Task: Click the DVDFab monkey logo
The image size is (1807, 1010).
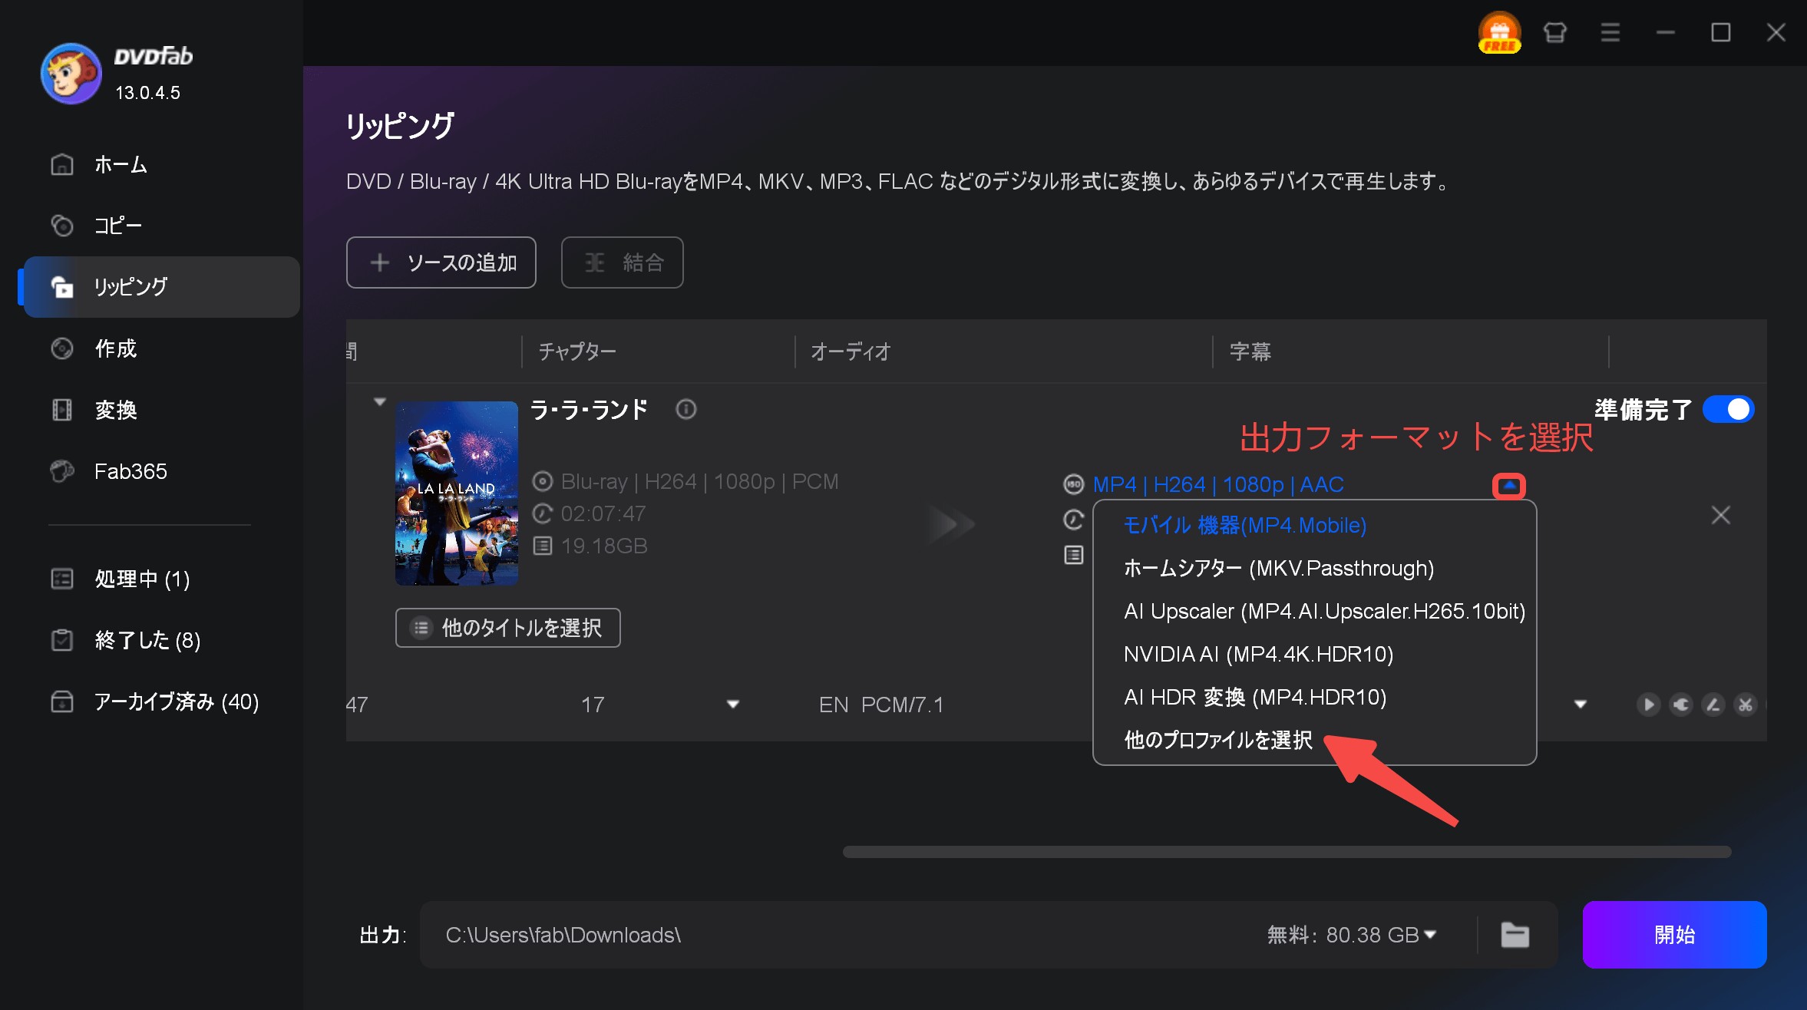Action: pyautogui.click(x=71, y=74)
